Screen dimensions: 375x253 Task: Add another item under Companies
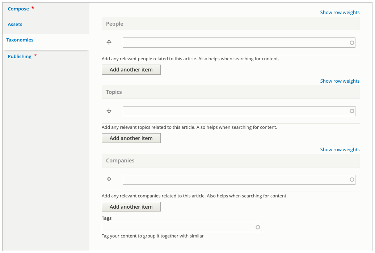tap(131, 207)
